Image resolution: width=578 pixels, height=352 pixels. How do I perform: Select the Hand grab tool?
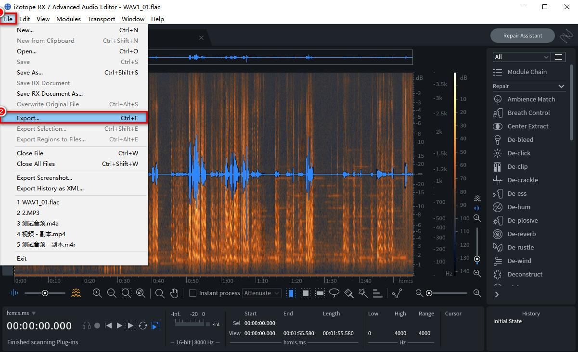pos(174,293)
